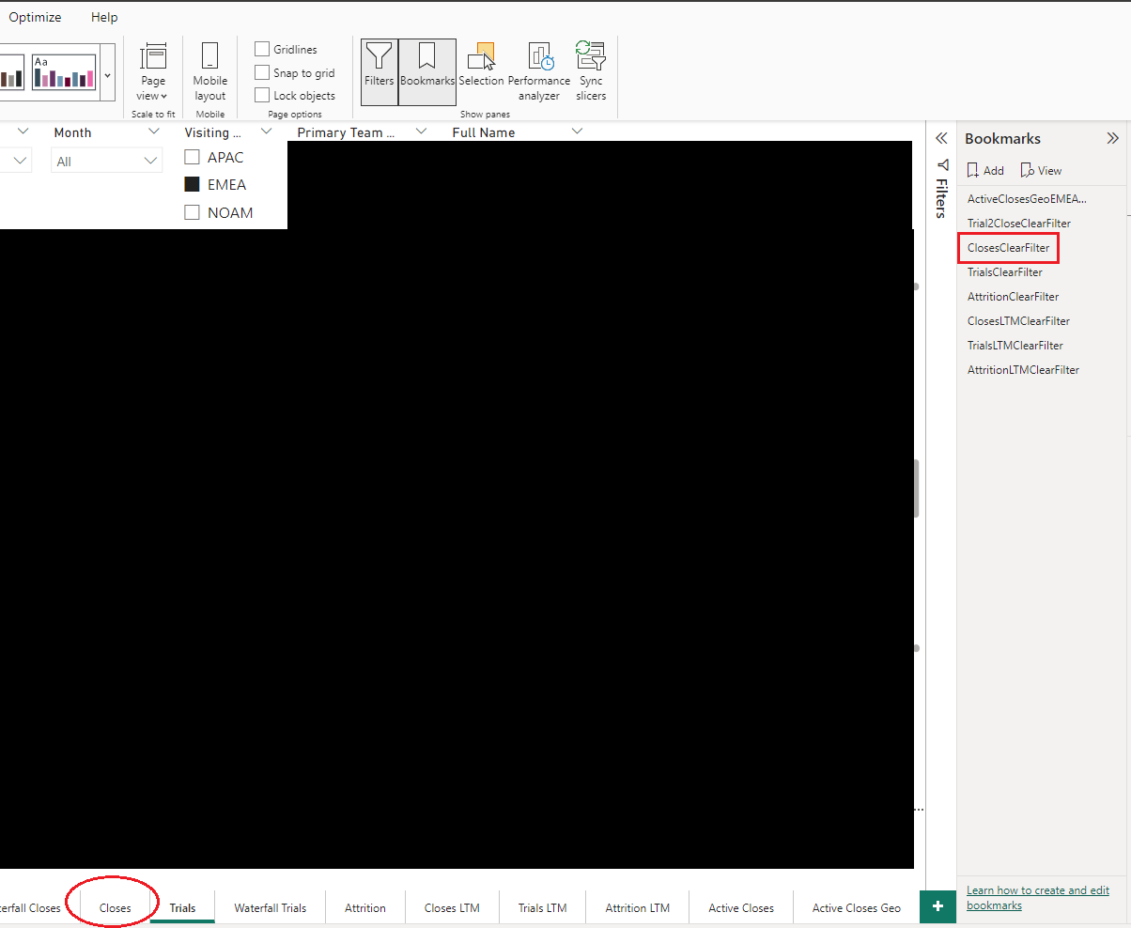This screenshot has width=1131, height=928.
Task: Enable Snap to grid
Action: (x=262, y=72)
